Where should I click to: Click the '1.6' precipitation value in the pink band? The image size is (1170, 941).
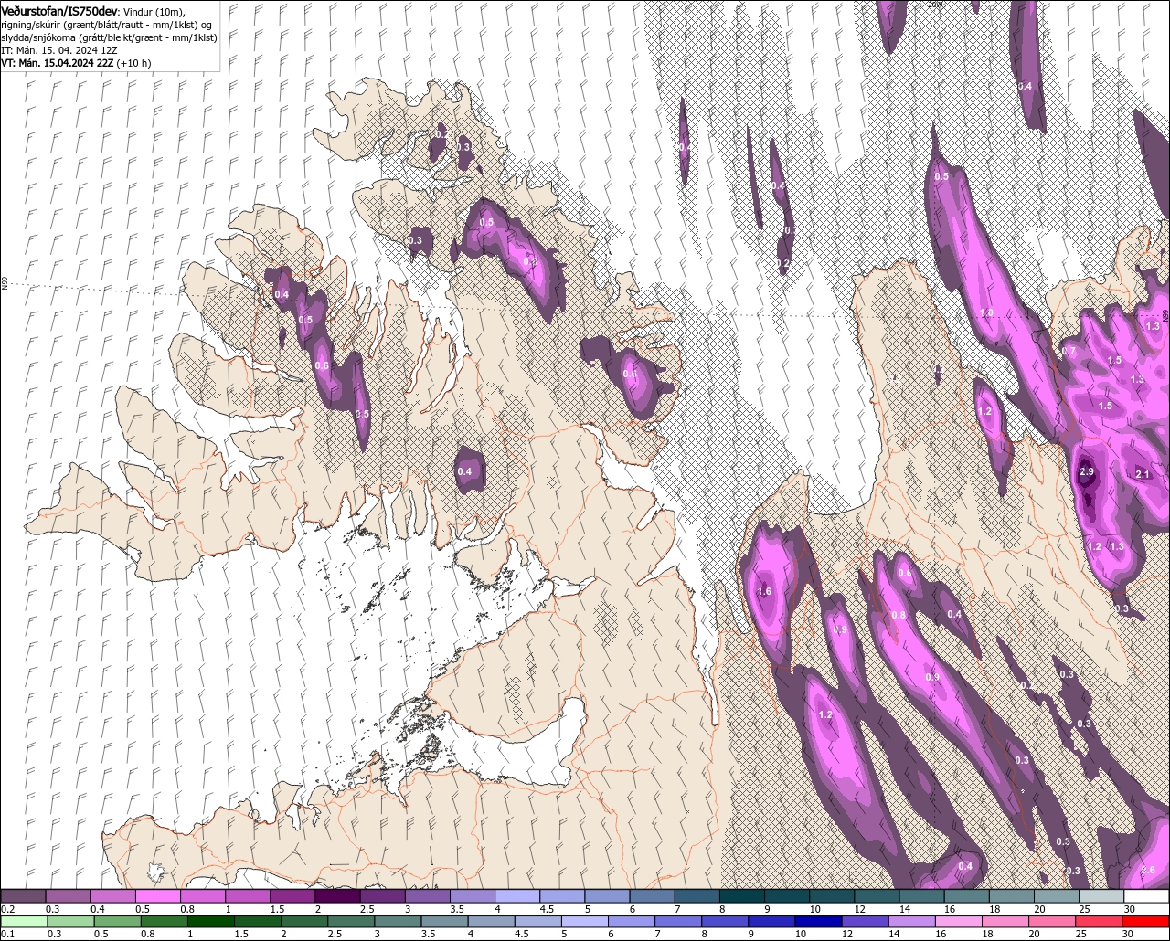[765, 592]
